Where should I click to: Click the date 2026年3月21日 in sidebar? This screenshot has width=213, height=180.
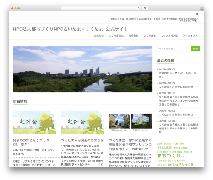(167, 83)
